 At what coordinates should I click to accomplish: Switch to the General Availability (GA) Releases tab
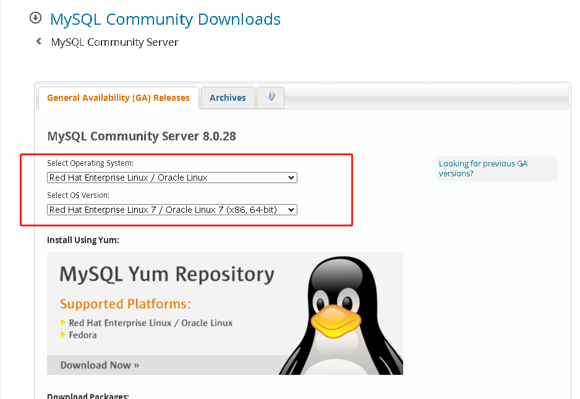click(118, 98)
